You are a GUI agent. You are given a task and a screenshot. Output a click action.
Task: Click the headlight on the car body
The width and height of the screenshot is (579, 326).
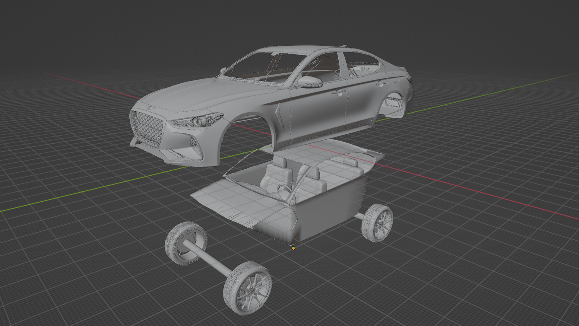[197, 121]
